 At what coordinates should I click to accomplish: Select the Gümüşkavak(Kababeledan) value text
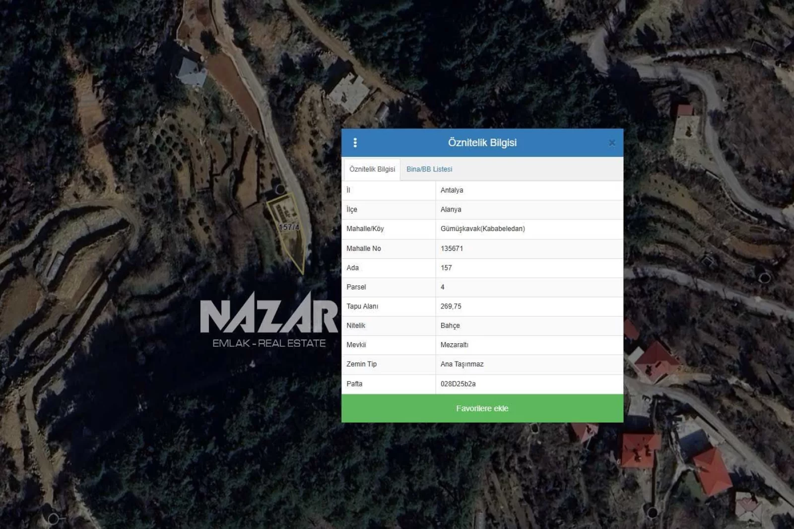482,229
